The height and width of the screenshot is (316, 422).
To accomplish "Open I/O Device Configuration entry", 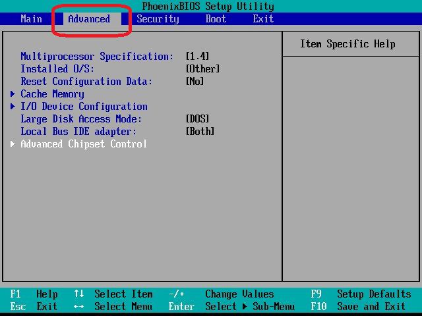I will point(84,107).
